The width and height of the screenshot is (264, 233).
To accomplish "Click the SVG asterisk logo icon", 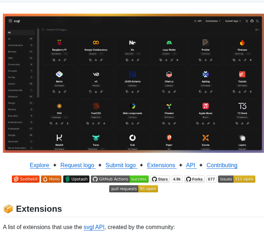I will [59, 106].
